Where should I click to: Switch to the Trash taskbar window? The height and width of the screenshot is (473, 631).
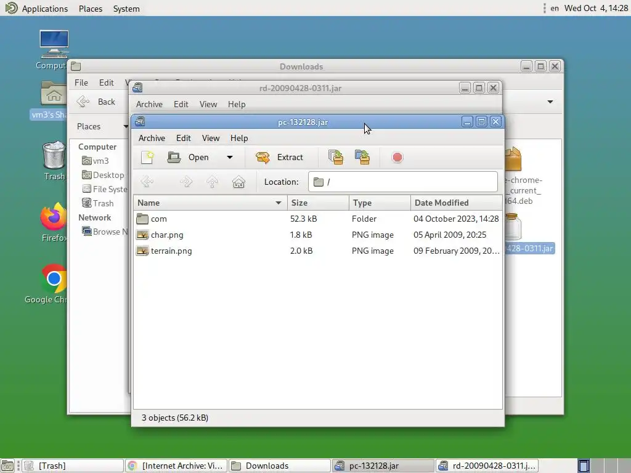tap(73, 466)
